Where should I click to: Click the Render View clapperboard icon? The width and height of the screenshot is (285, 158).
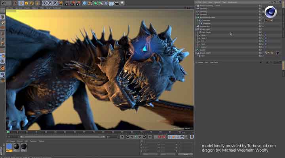click(x=67, y=3)
